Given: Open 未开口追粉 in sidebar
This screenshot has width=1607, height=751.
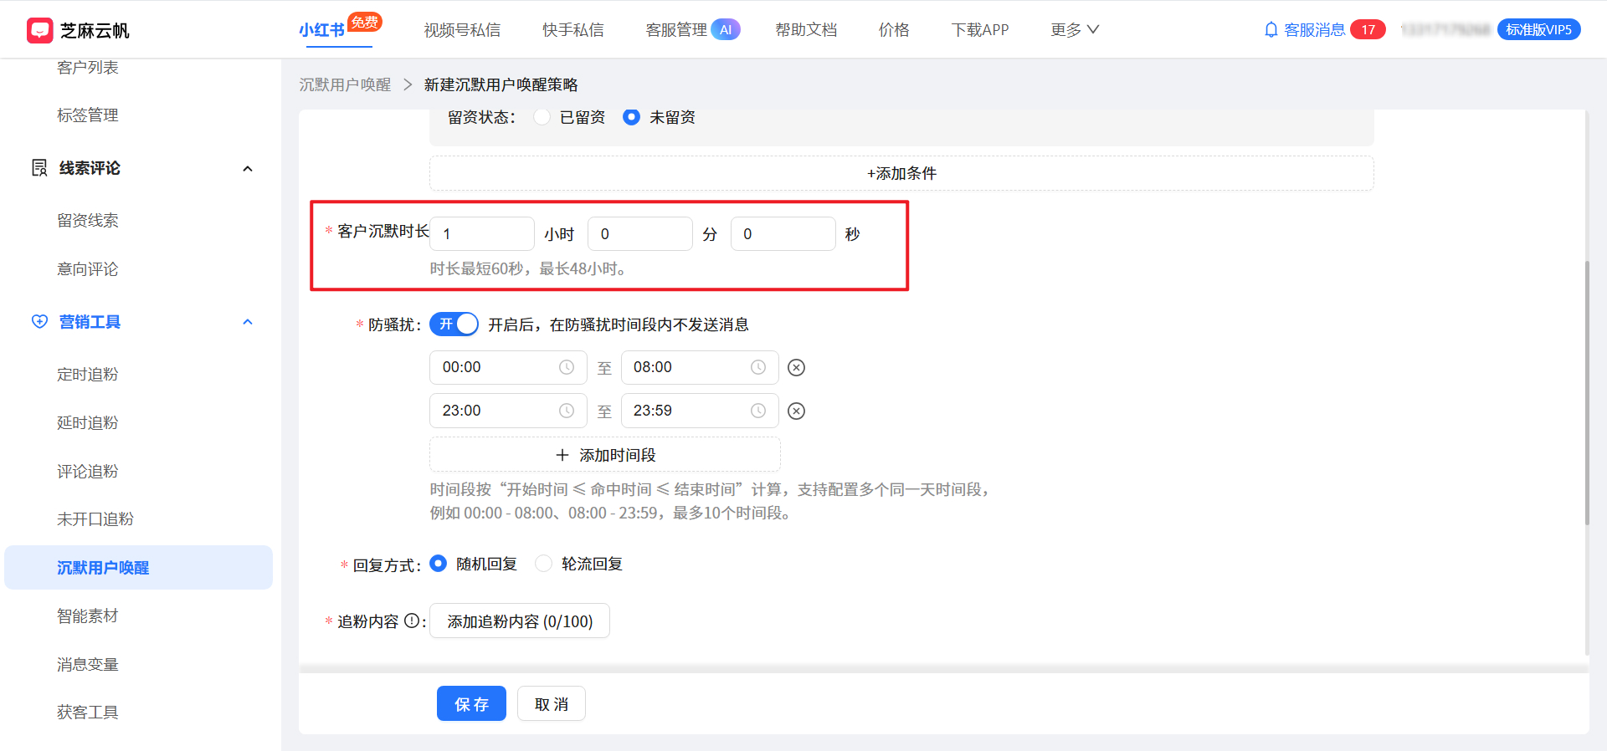Looking at the screenshot, I should tap(95, 519).
